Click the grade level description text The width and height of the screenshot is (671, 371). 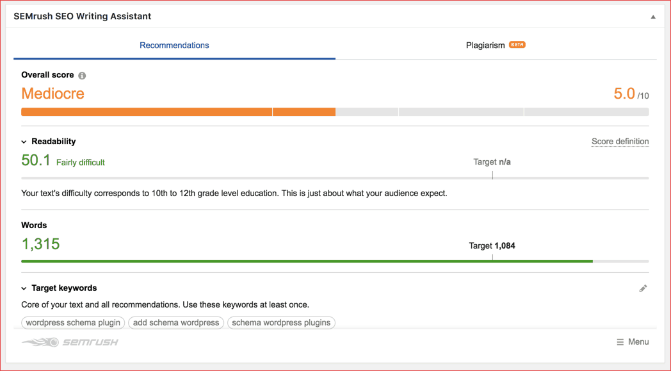pyautogui.click(x=234, y=194)
